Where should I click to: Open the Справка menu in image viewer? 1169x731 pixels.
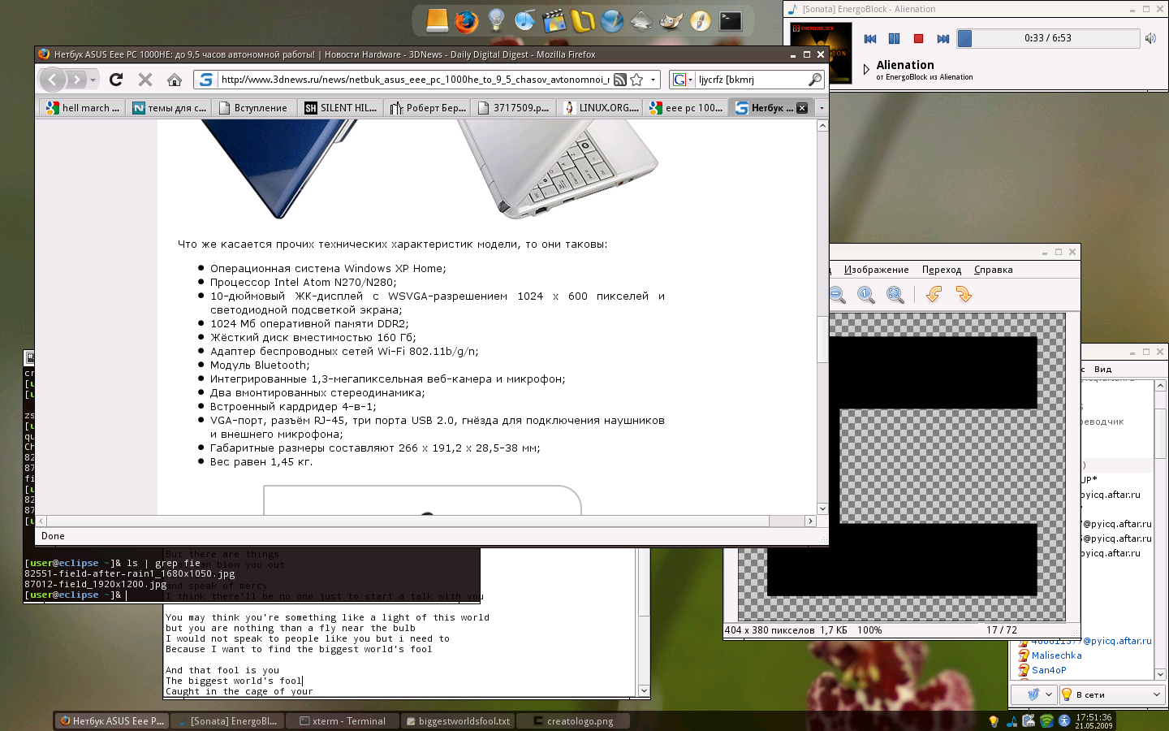(x=994, y=270)
